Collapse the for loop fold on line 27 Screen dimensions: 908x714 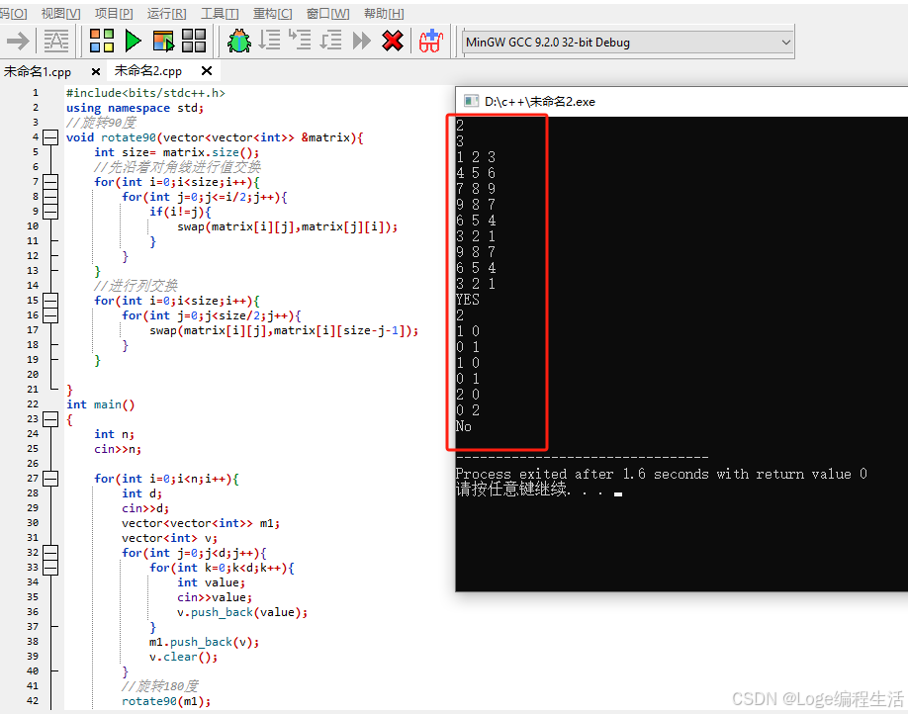(51, 479)
